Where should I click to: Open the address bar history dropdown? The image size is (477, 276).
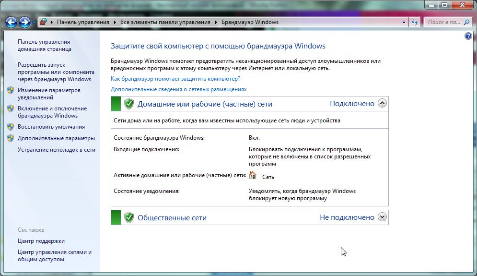[x=404, y=22]
